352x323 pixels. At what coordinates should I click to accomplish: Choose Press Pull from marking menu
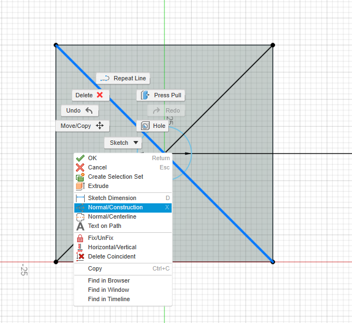[x=161, y=95]
